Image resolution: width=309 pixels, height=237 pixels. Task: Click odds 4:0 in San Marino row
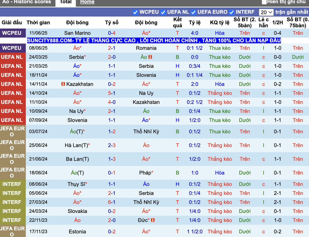click(x=195, y=33)
